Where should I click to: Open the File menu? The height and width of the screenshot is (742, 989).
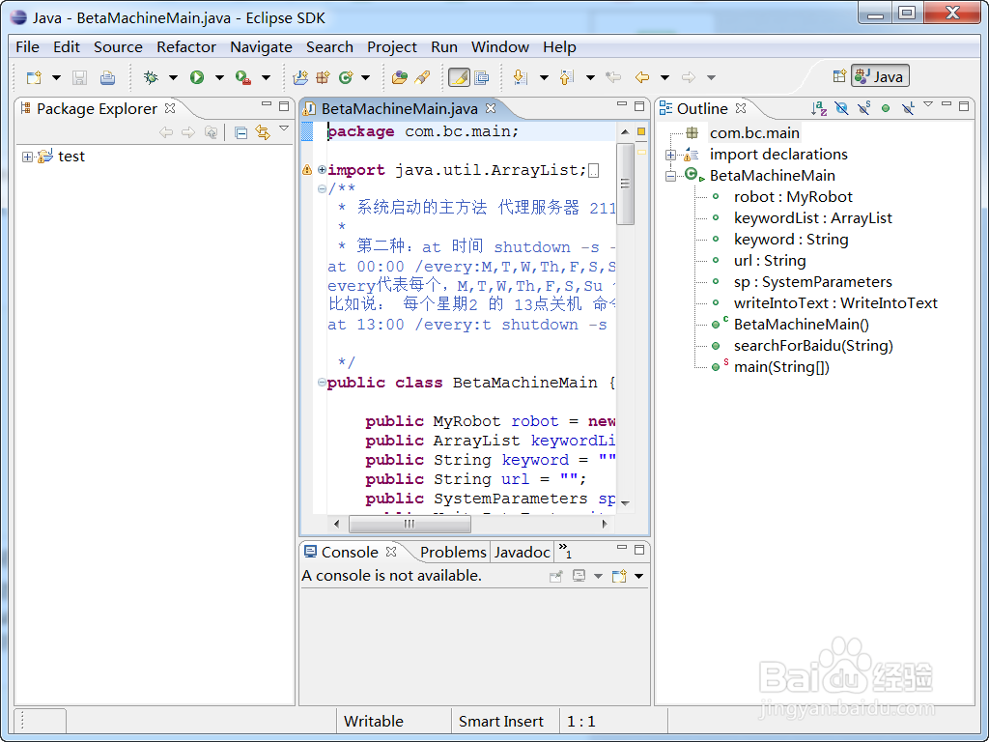pyautogui.click(x=27, y=47)
